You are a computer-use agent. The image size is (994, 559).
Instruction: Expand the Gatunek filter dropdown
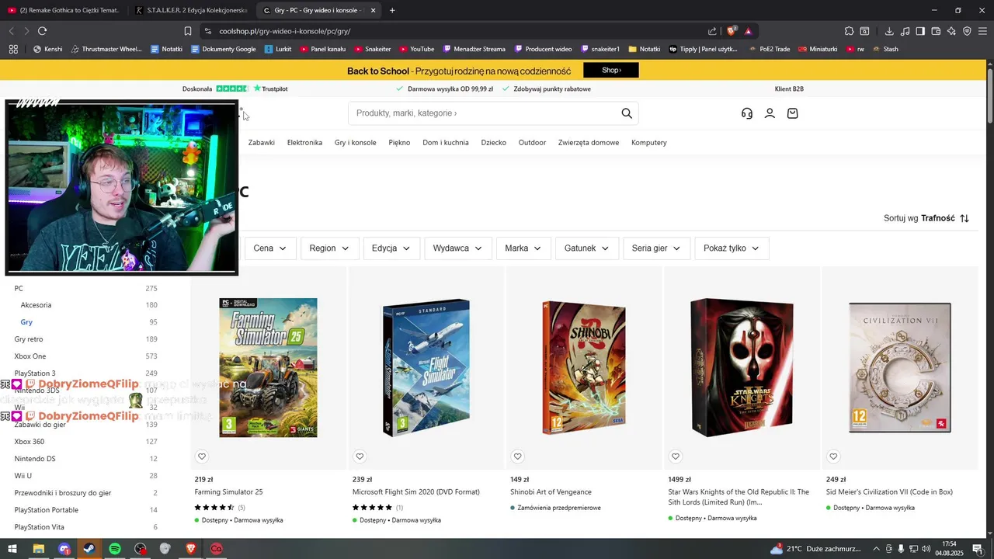[x=587, y=248]
